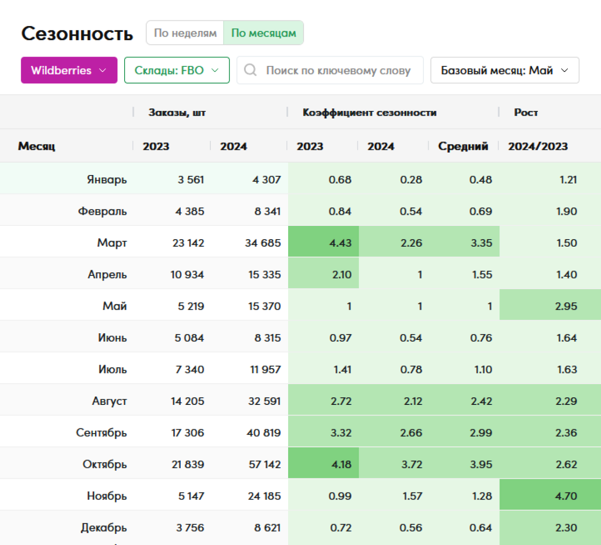Sort by the Средний coefficient column header
This screenshot has height=545, width=601.
pyautogui.click(x=463, y=146)
